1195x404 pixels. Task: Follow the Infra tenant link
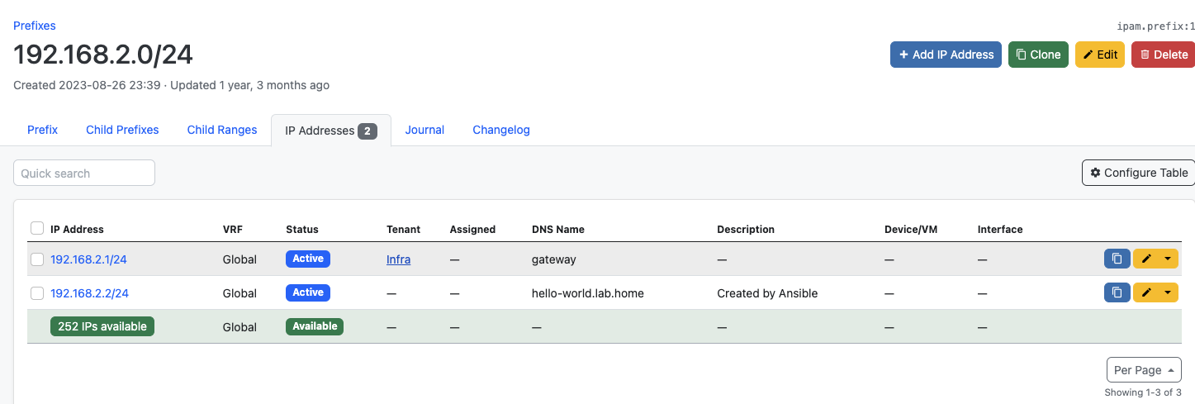click(398, 259)
